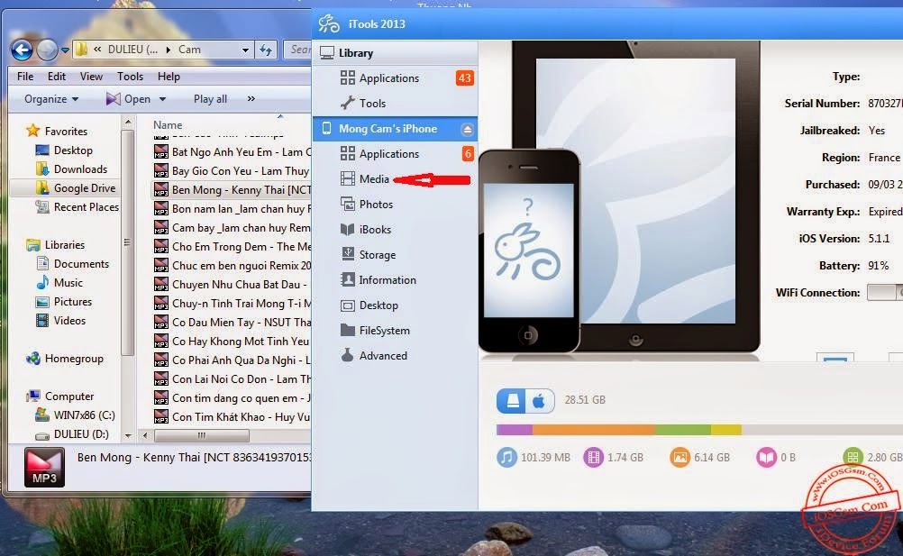Click the Media film-strip icon
Image resolution: width=903 pixels, height=556 pixels.
[347, 179]
